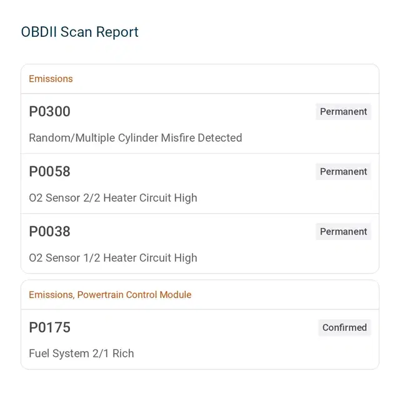Click the Powertrain Control Module label text
Screen dimensions: 400x400
134,294
